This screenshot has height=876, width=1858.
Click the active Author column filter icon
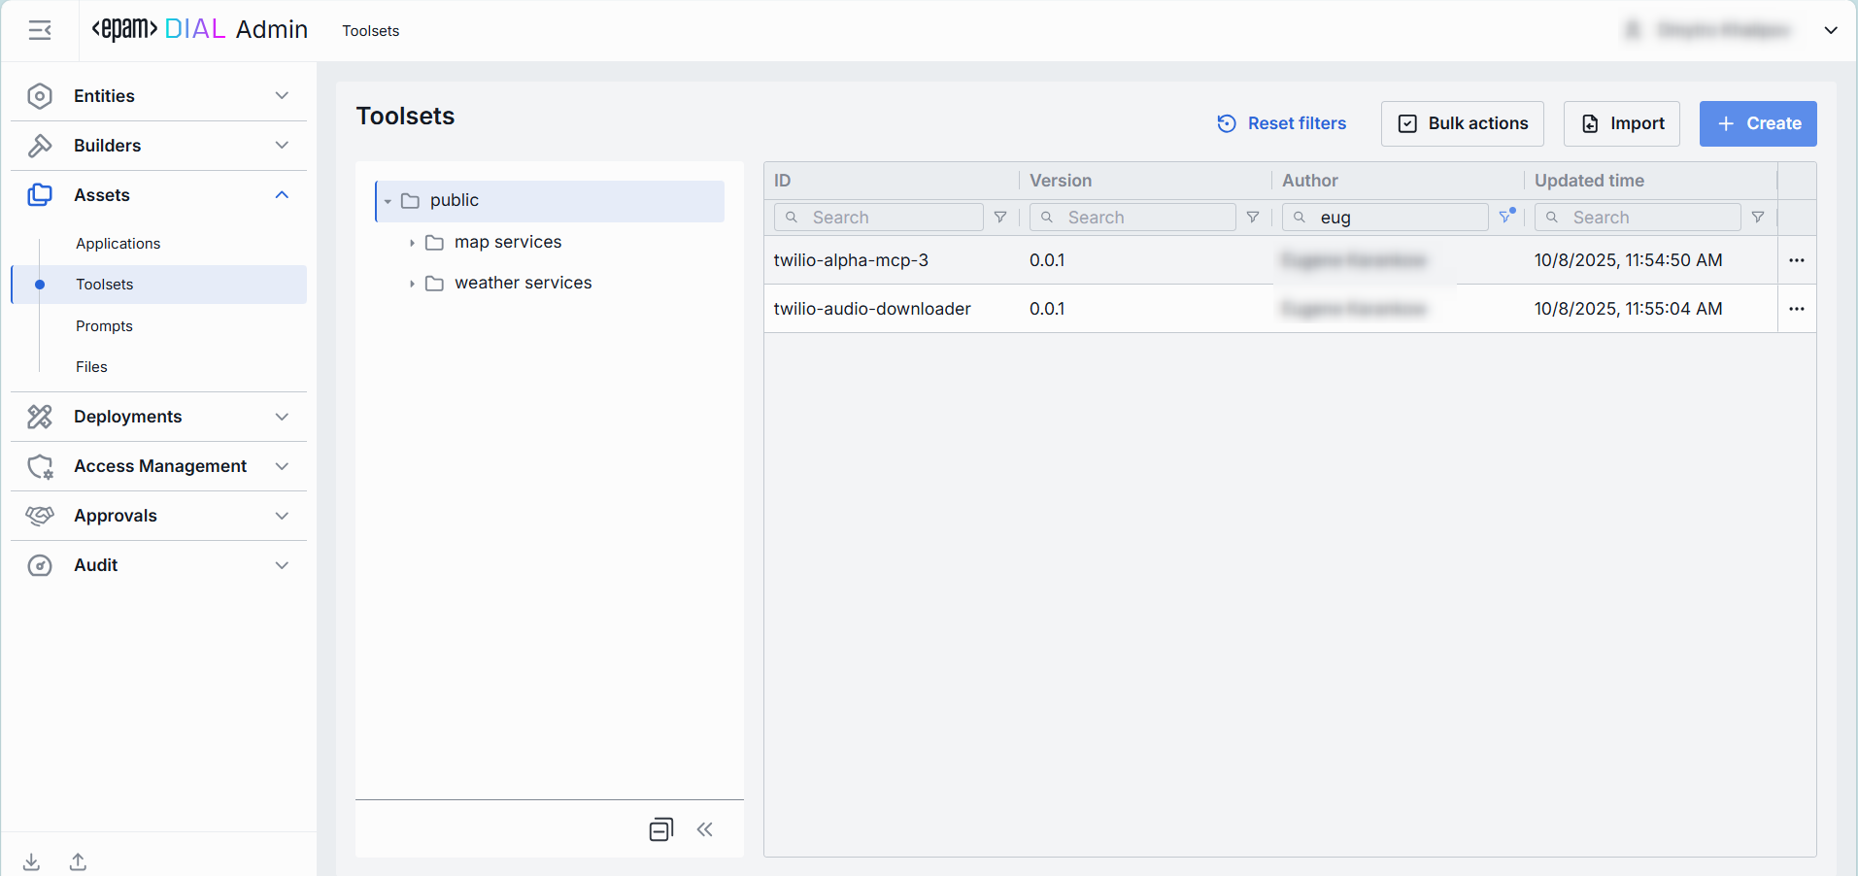1506,217
